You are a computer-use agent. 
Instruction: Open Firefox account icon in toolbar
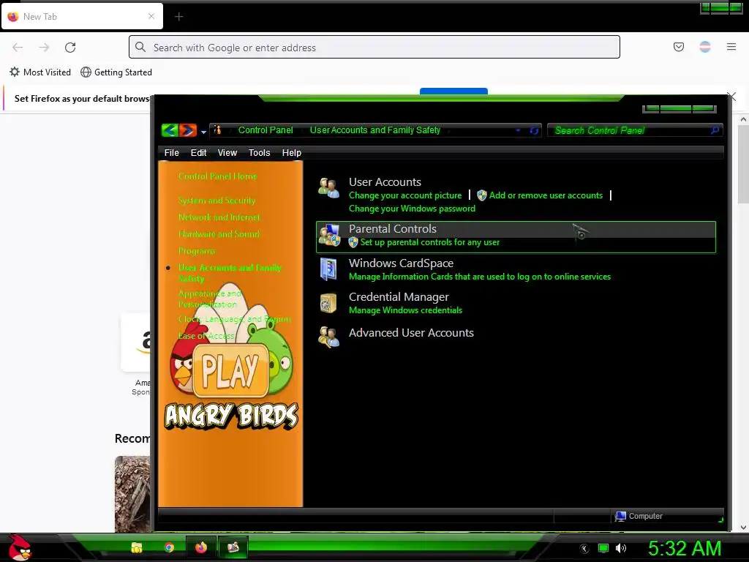coord(704,47)
